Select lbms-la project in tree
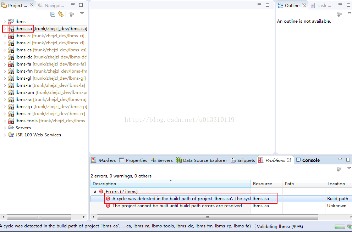The height and width of the screenshot is (232, 352). pos(50,85)
